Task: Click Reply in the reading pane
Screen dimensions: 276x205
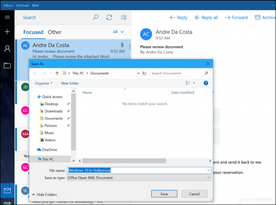Action: tap(179, 17)
